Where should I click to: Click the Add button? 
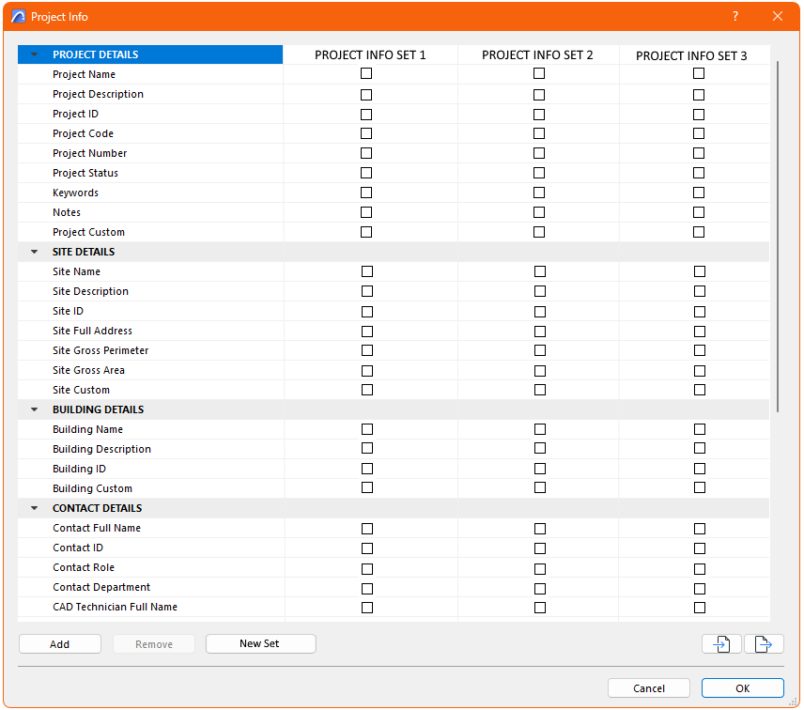tap(59, 643)
